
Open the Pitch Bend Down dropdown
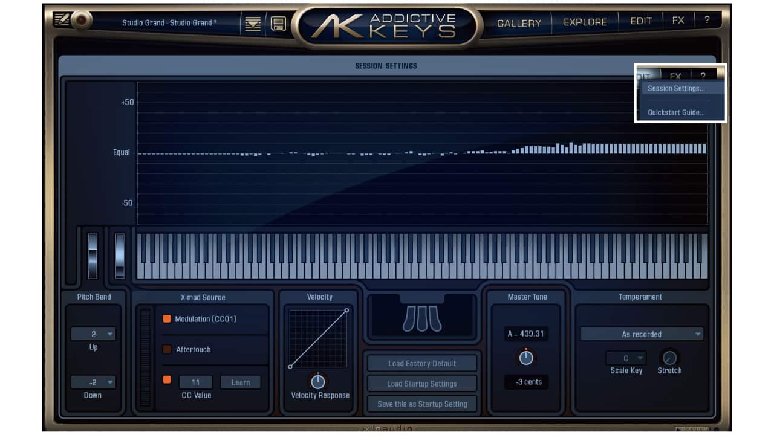coord(93,382)
